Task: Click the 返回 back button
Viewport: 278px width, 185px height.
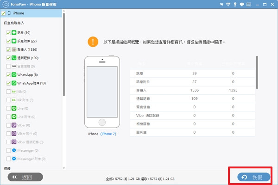Action: click(25, 177)
